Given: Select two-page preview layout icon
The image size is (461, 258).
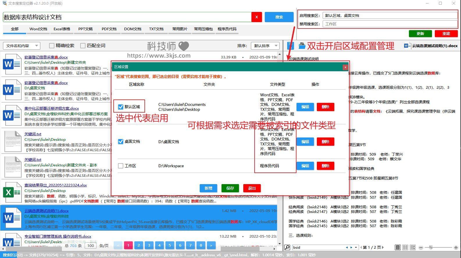Looking at the screenshot, I should (x=405, y=248).
